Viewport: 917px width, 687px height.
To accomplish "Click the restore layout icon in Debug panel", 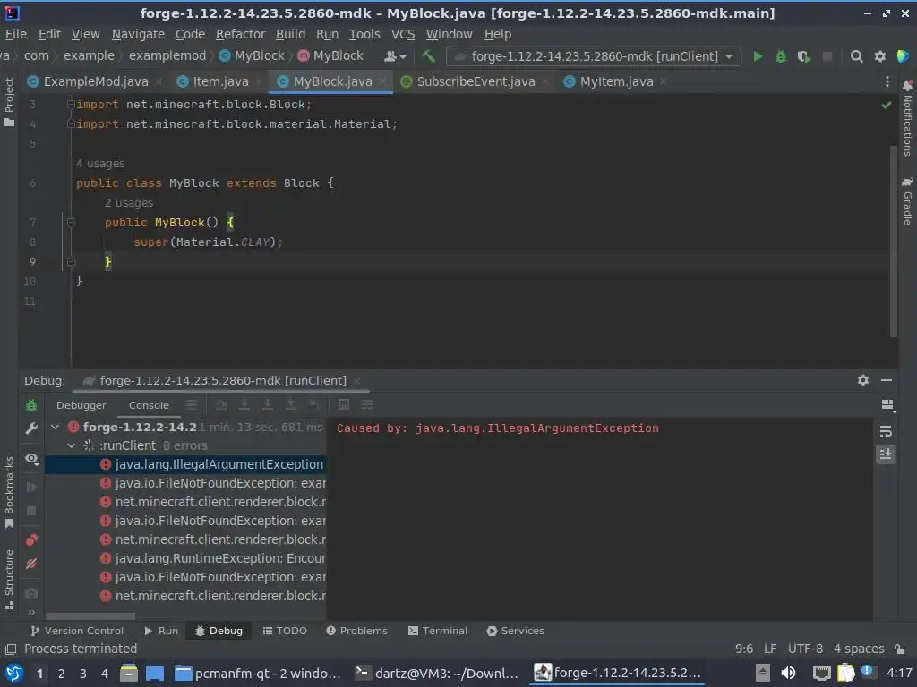I will click(x=887, y=405).
